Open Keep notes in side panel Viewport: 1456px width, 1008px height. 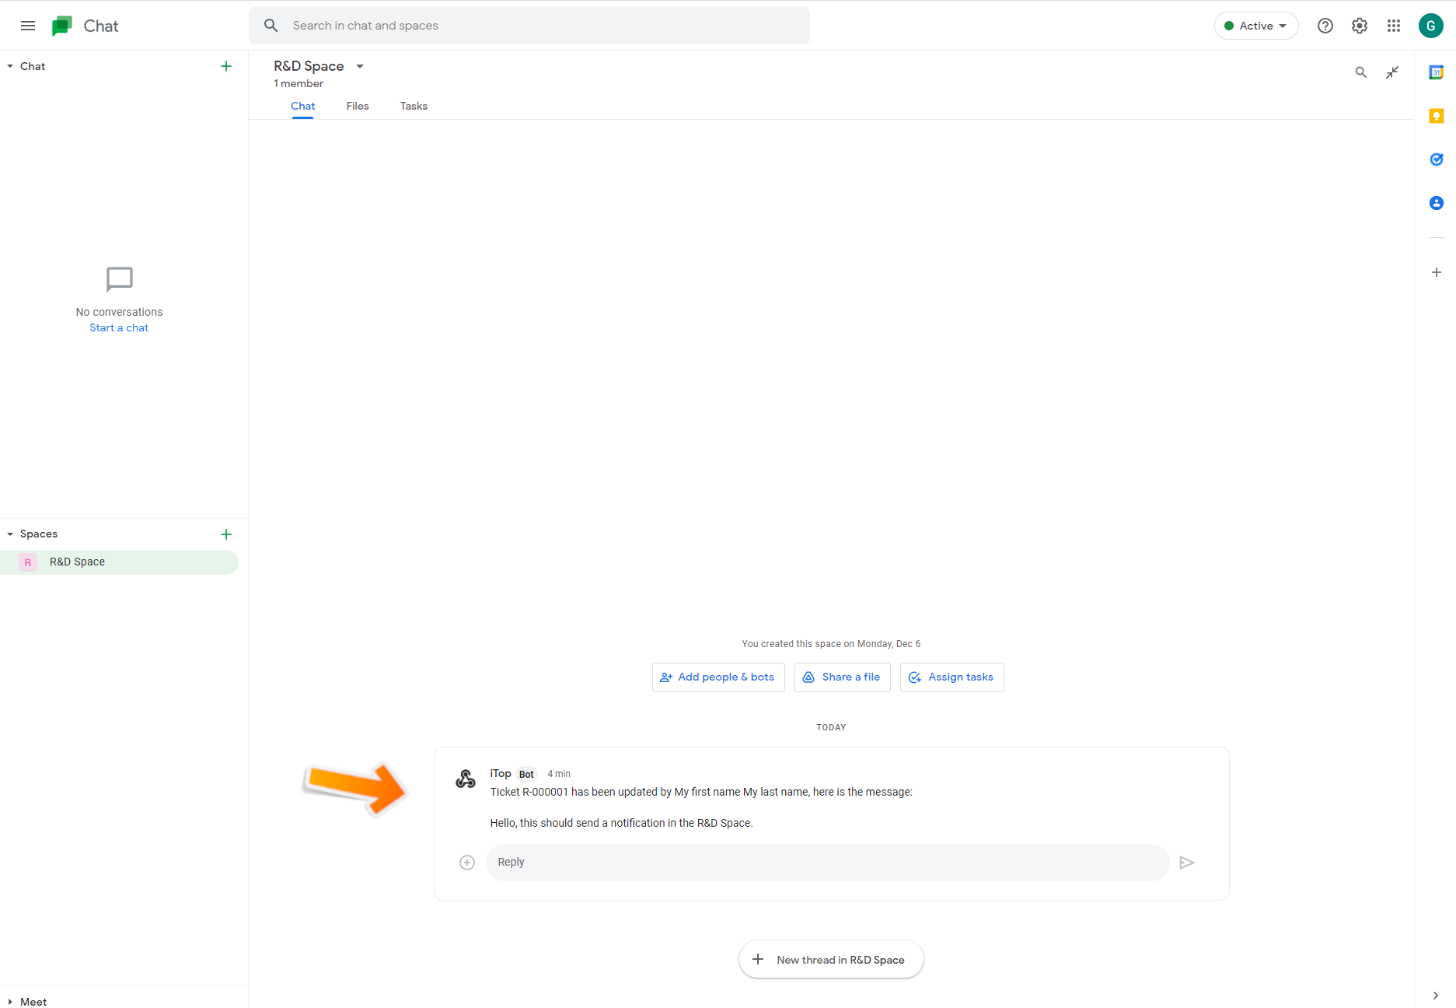tap(1437, 116)
